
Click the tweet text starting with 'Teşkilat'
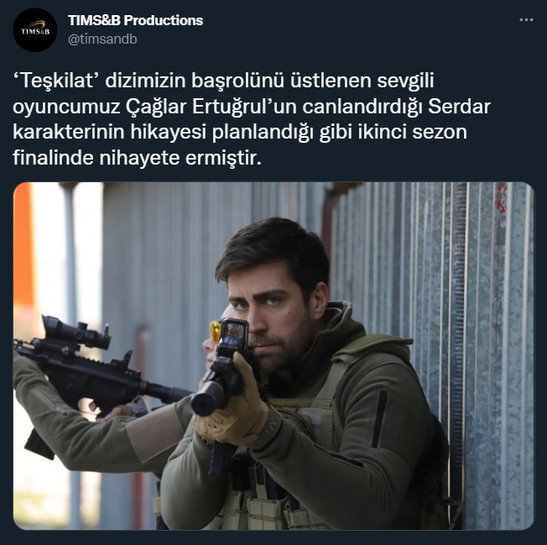252,119
